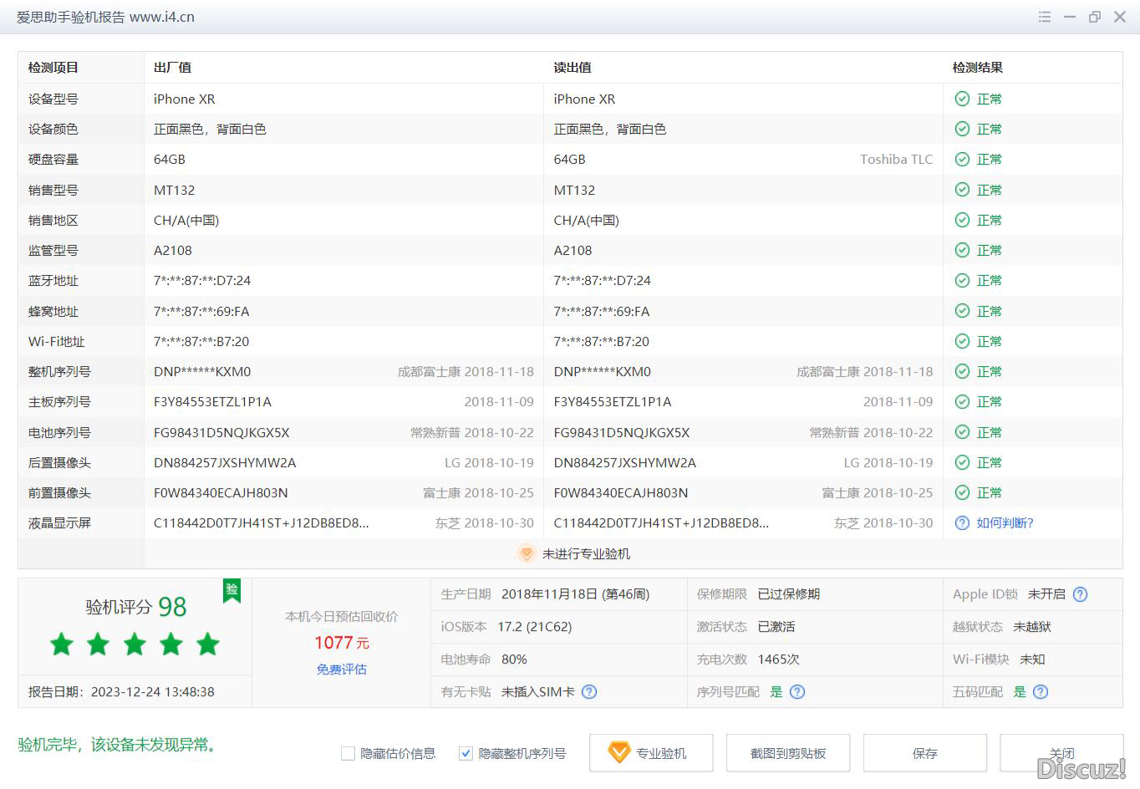Viewport: 1140px width, 789px height.
Task: Click the read-out front camera serial F0W84340ECAJH803N
Action: pos(621,492)
